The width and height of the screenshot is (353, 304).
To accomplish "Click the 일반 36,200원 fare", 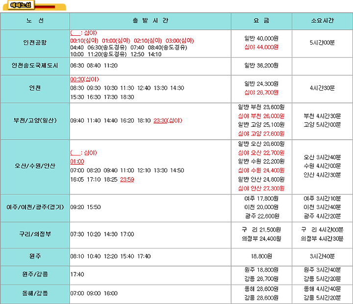I will (x=261, y=66).
